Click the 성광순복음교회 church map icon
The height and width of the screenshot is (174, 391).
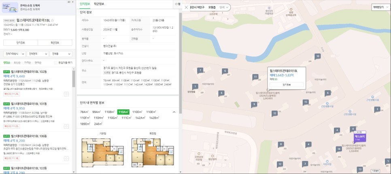click(x=291, y=9)
